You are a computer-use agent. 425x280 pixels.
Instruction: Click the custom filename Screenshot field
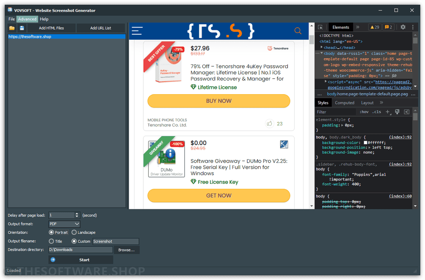pyautogui.click(x=116, y=241)
